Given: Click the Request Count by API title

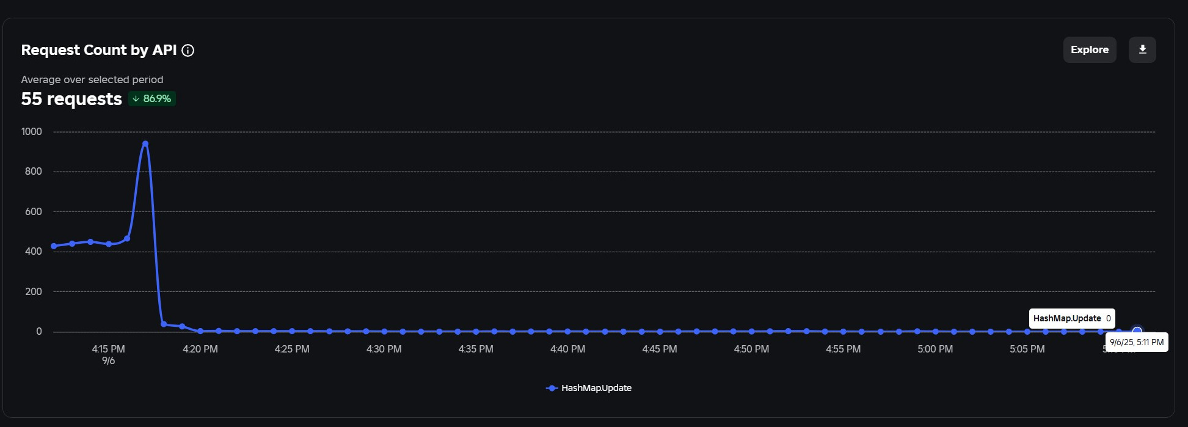Looking at the screenshot, I should tap(99, 50).
